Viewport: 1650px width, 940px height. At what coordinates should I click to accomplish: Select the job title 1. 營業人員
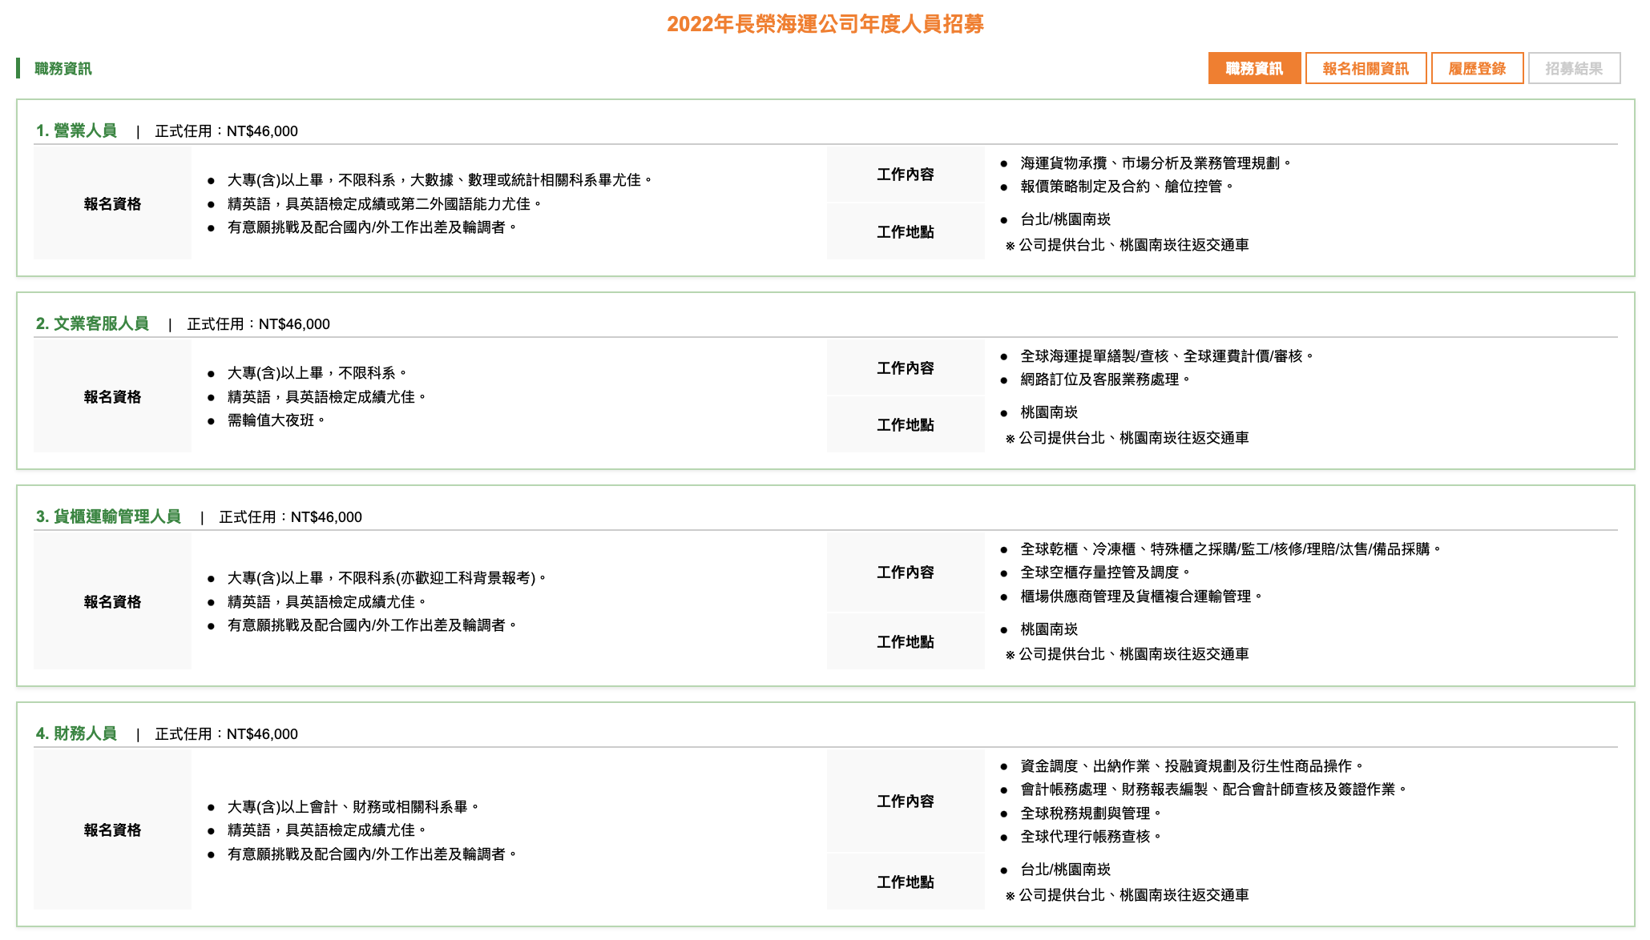[x=76, y=131]
